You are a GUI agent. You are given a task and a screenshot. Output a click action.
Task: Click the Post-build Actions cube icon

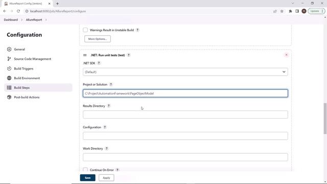9,97
